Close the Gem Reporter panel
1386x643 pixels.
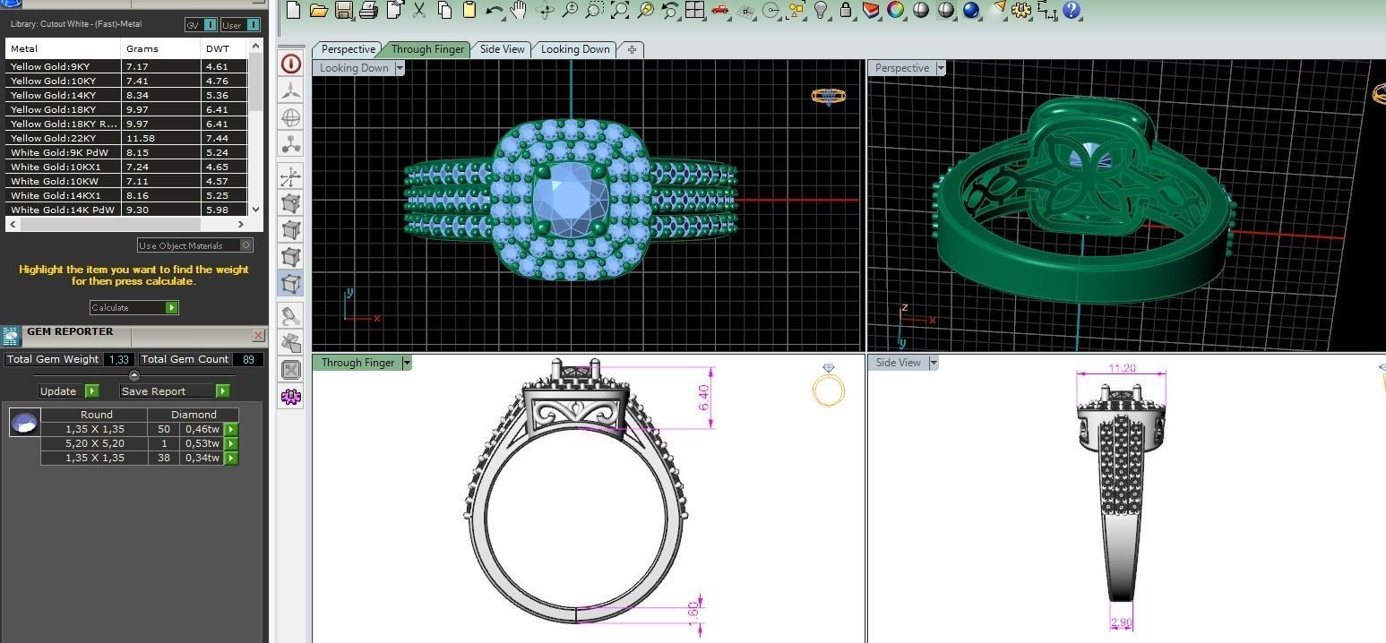(259, 336)
